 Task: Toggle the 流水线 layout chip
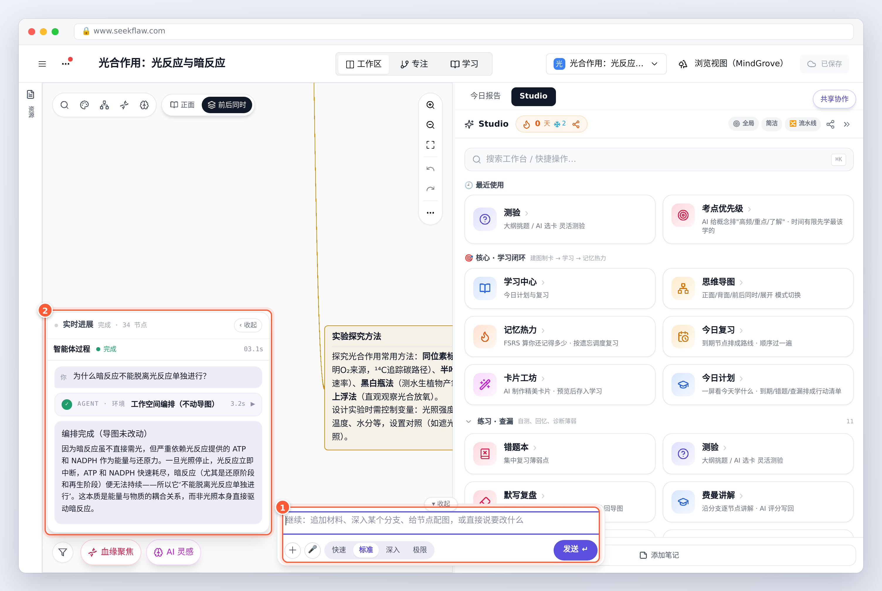point(803,124)
